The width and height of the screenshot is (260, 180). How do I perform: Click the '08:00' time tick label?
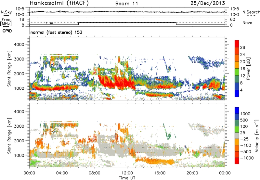(94, 173)
